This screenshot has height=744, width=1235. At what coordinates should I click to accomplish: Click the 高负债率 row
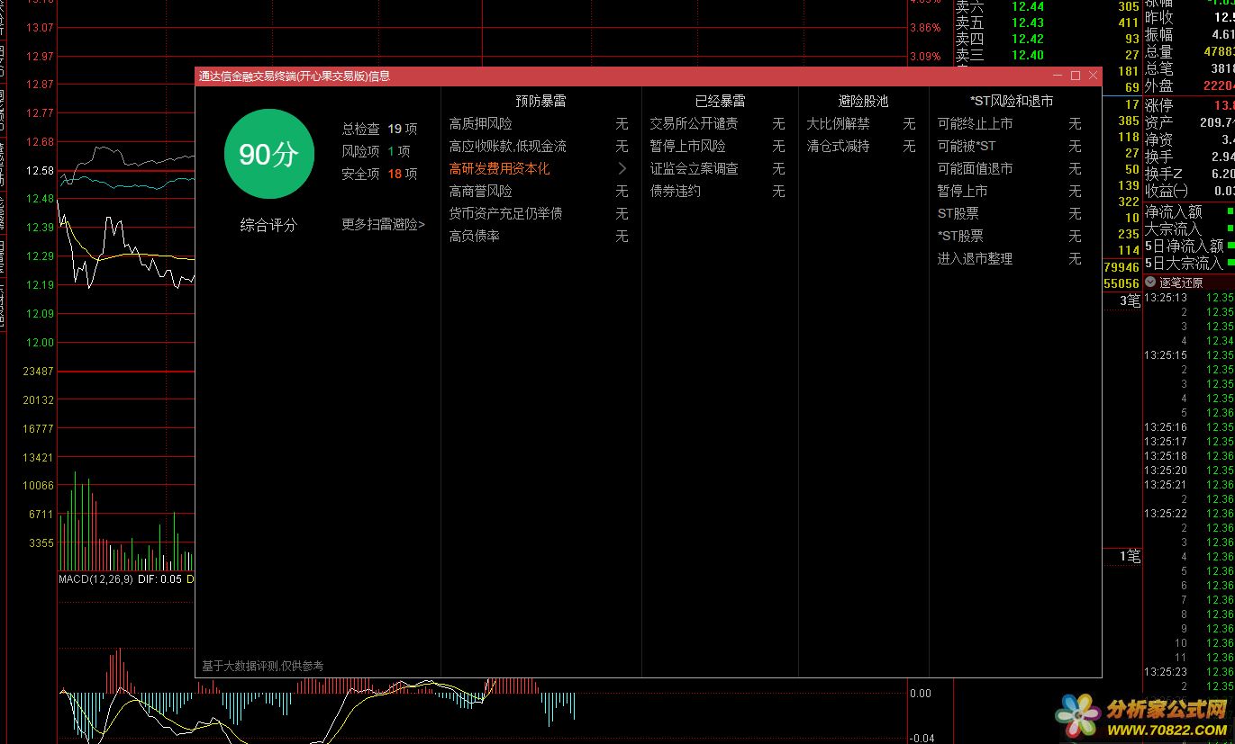tap(539, 236)
